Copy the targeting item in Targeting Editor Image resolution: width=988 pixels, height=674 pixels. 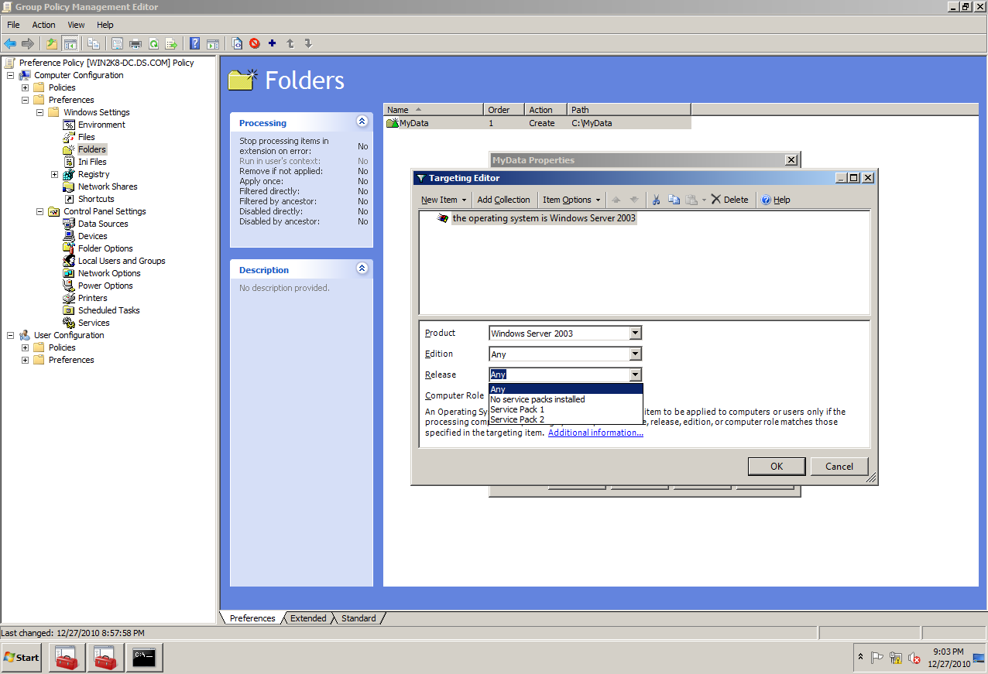coord(674,199)
